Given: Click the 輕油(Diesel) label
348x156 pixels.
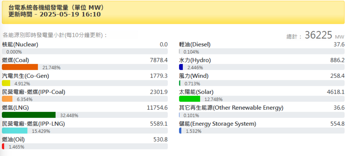Looking at the screenshot, I should 195,45.
